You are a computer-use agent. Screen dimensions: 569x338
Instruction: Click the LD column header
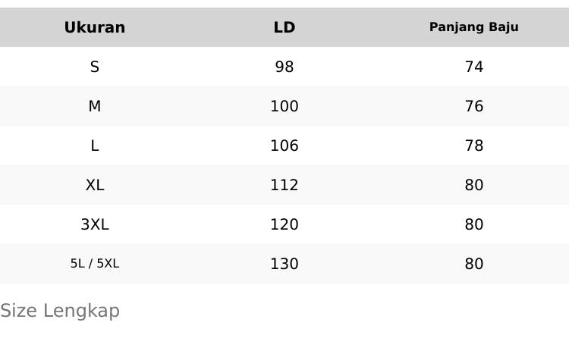[284, 27]
